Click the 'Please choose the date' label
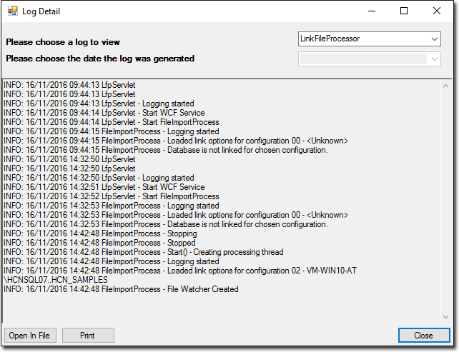The image size is (459, 352). click(100, 59)
